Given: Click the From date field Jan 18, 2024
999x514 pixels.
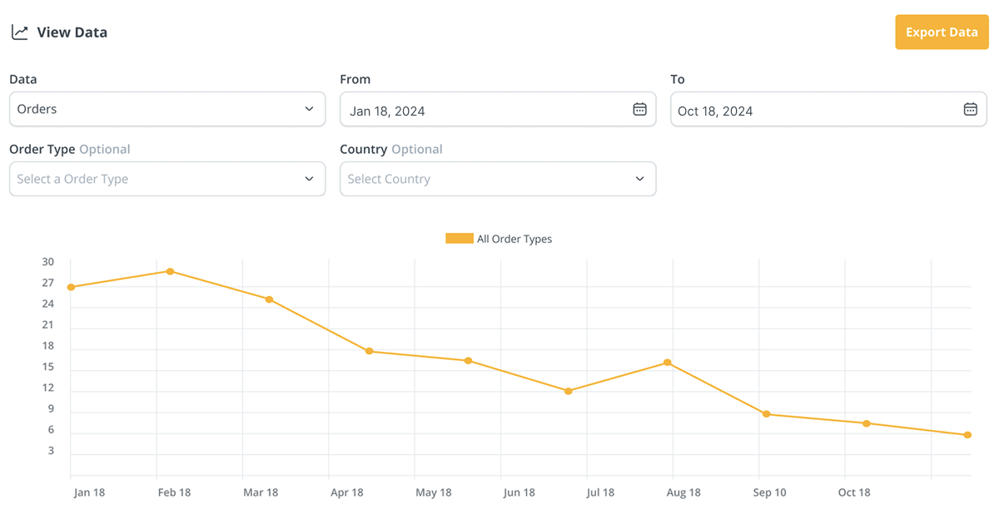Looking at the screenshot, I should 483,110.
